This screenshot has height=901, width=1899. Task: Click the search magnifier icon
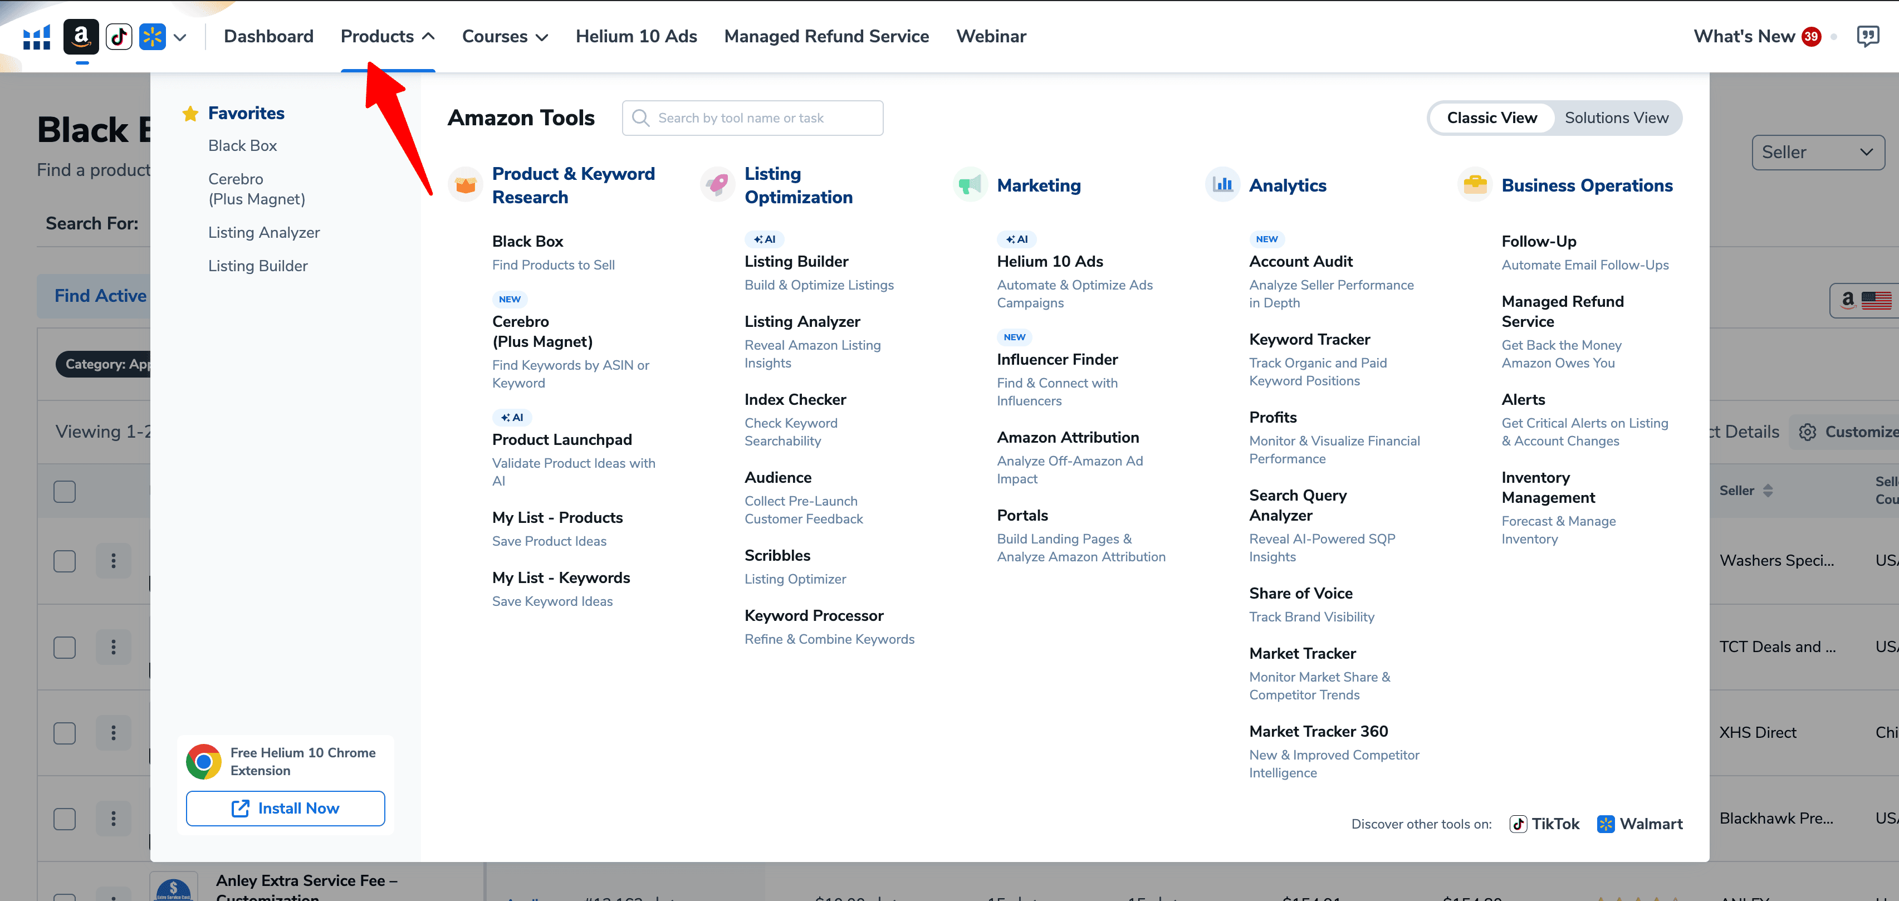[x=640, y=118]
